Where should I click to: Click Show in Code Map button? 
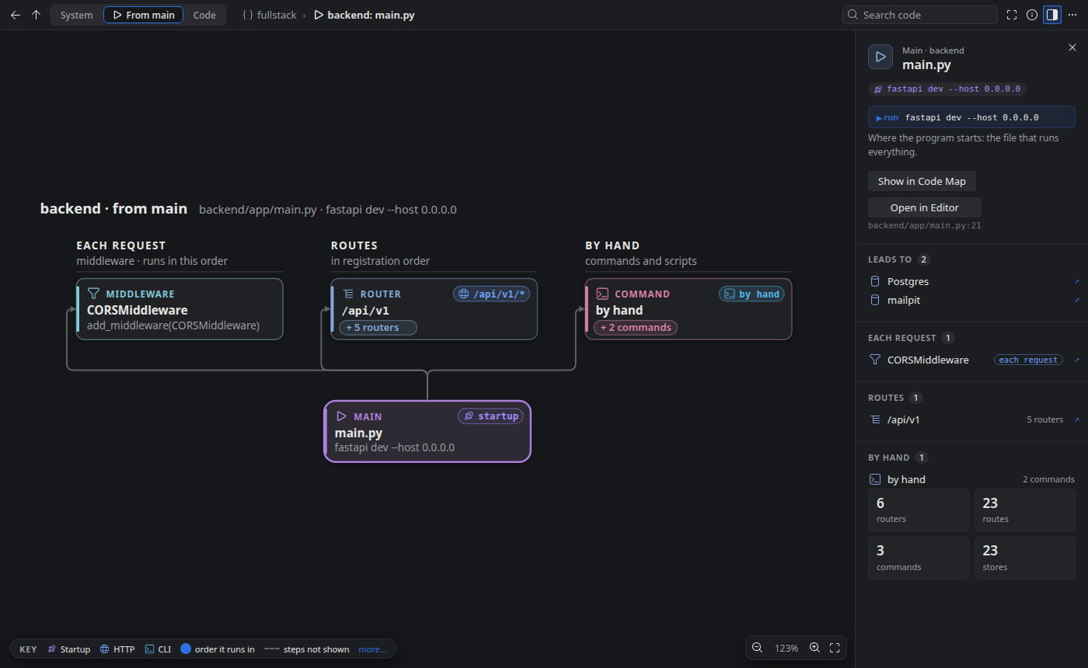(922, 181)
